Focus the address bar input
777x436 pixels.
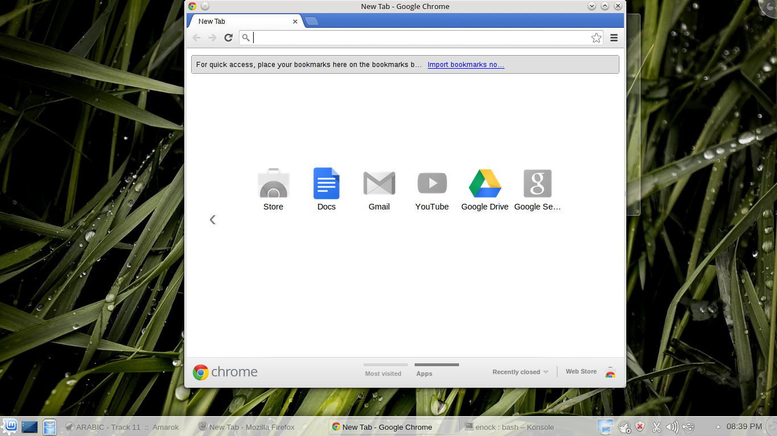[x=421, y=38]
